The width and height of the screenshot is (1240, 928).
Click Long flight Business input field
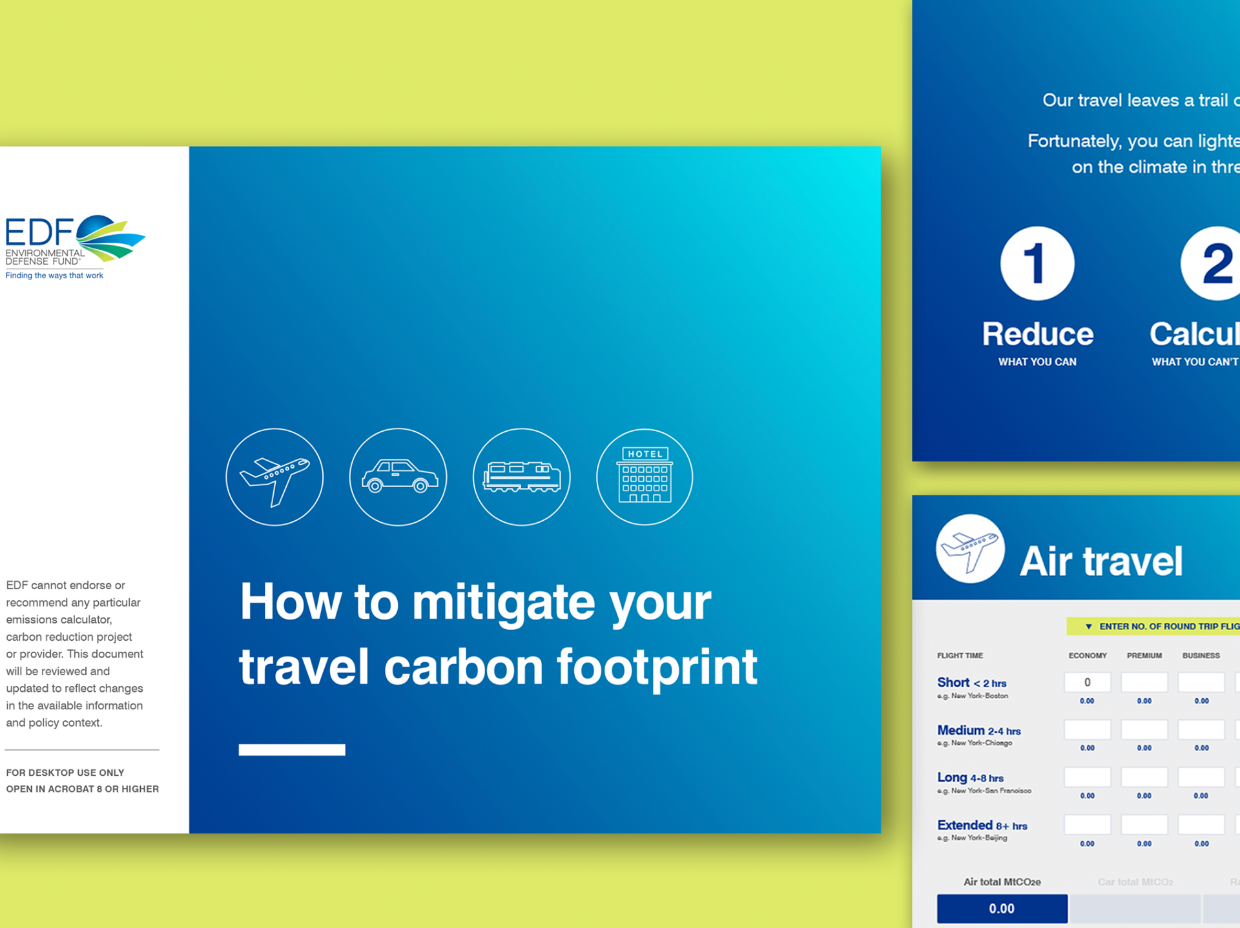[1201, 777]
